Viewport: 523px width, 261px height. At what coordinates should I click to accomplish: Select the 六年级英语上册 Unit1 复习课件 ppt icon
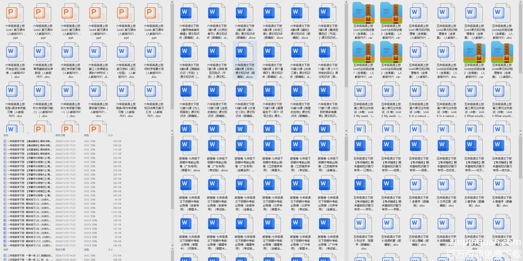pos(15,13)
